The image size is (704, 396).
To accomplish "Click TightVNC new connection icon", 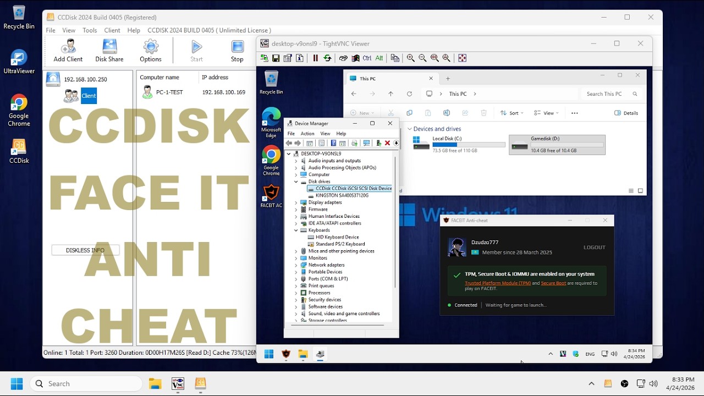I will coord(264,58).
